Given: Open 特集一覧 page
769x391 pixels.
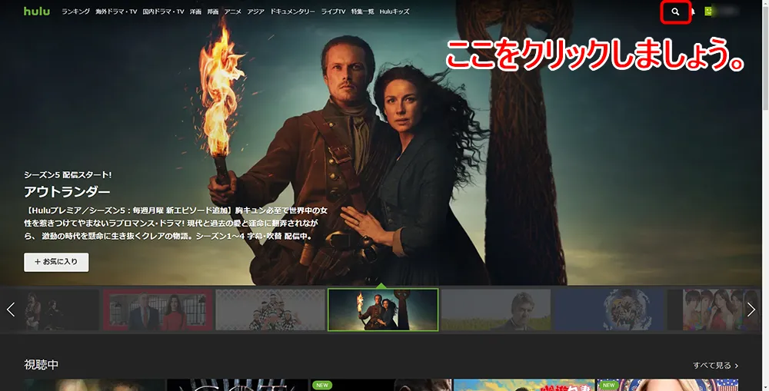Looking at the screenshot, I should (362, 12).
